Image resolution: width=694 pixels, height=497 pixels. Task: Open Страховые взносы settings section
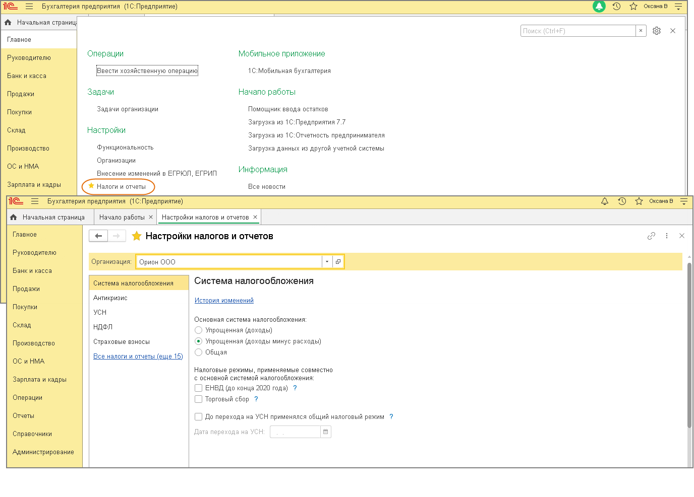point(139,342)
